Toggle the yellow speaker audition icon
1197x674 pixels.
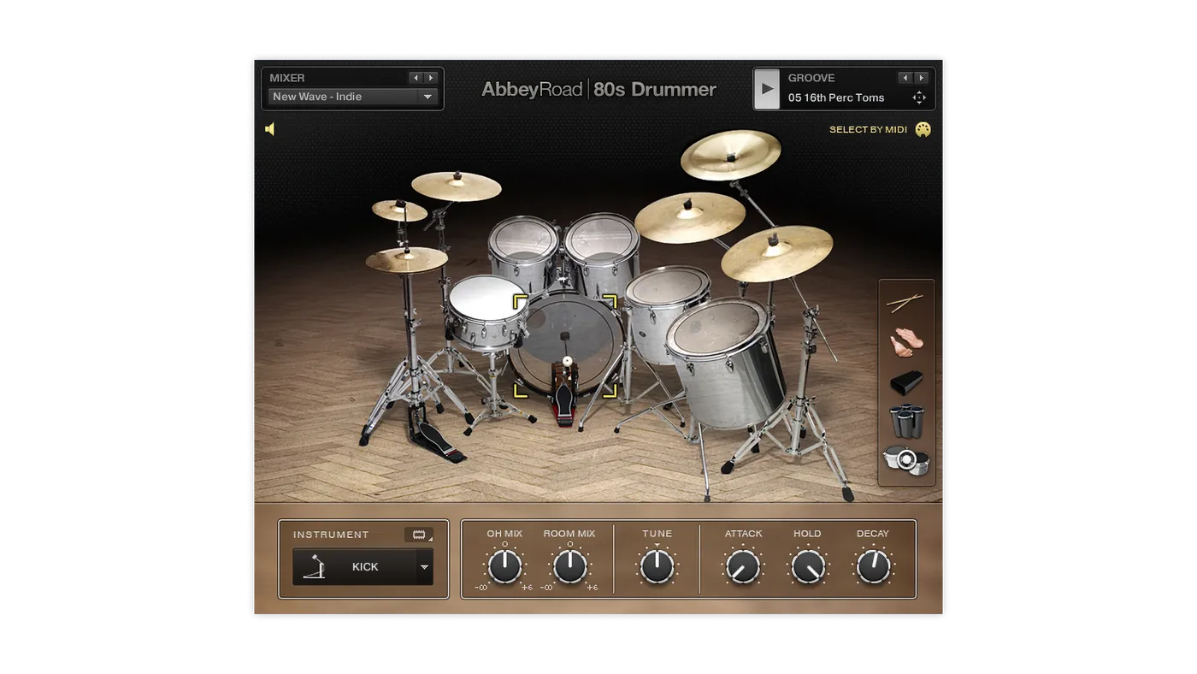point(270,129)
